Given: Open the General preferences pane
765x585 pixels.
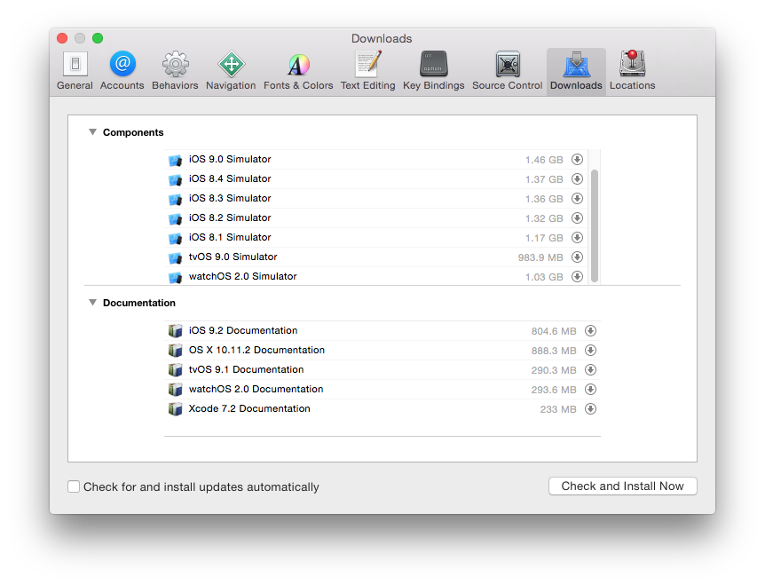Looking at the screenshot, I should click(75, 71).
